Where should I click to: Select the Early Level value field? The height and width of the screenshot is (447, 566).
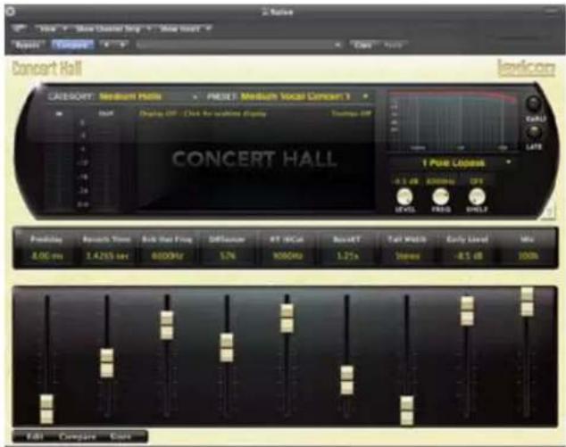tap(468, 256)
